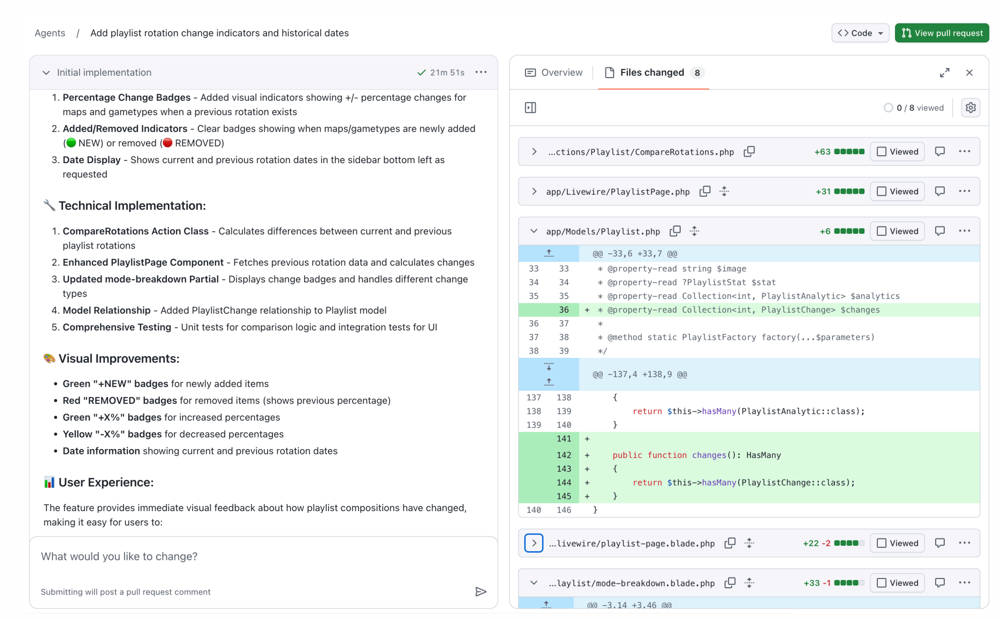Expand CompareRotations.php diff

pyautogui.click(x=534, y=152)
